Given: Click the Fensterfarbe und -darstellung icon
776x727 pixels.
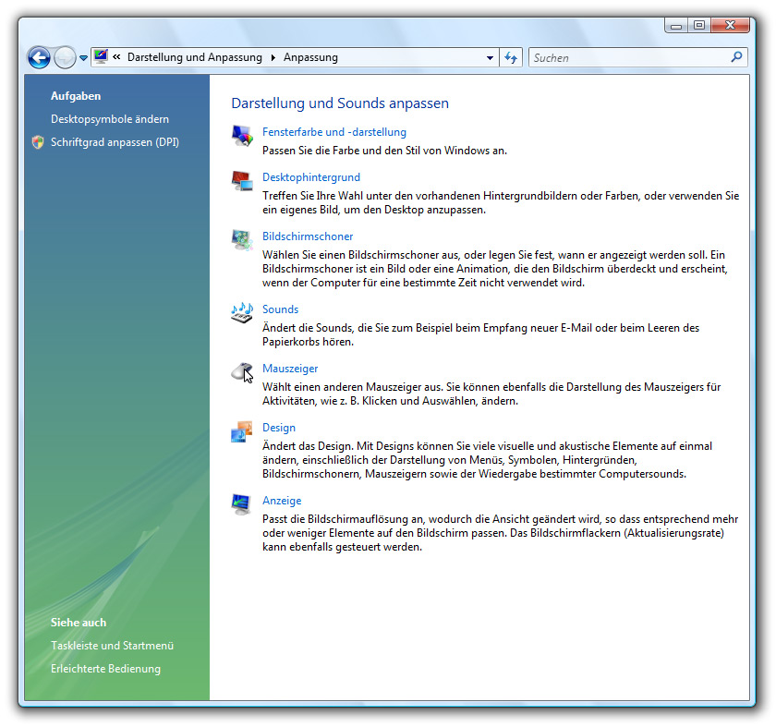Looking at the screenshot, I should tap(242, 135).
